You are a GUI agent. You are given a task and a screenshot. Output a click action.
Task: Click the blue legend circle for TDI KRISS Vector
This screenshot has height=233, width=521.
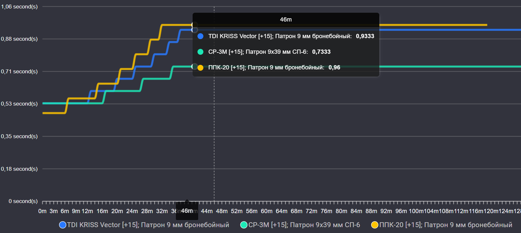click(x=63, y=225)
